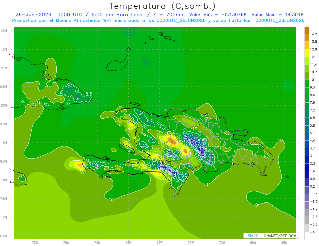Click the "74W" longitude axis label
The image size is (319, 246).
[97, 243]
